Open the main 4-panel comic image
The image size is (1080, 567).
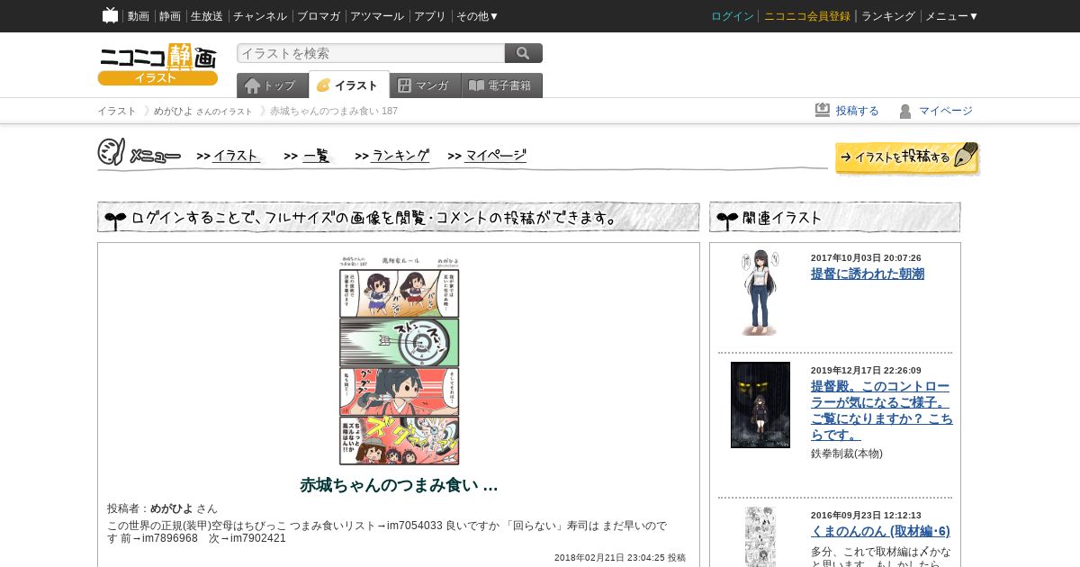tap(399, 360)
